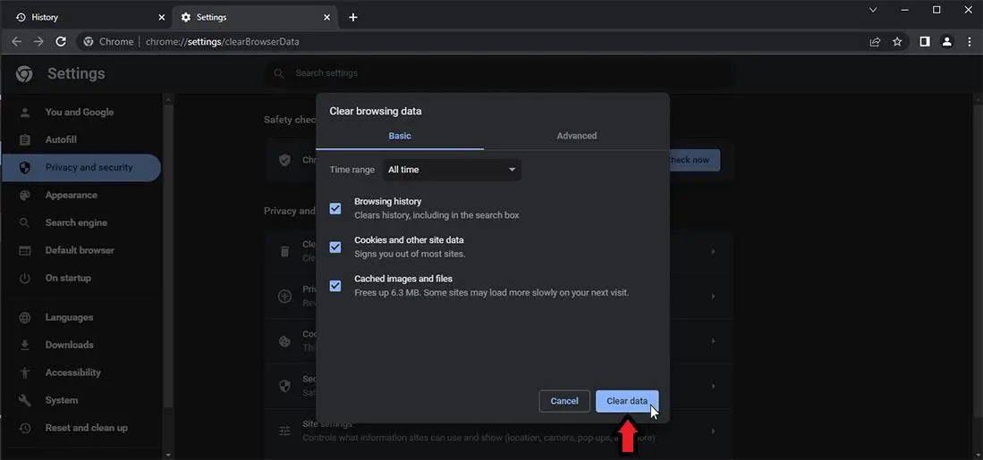Uncheck Cookies and other site data
This screenshot has width=983, height=460.
click(335, 247)
